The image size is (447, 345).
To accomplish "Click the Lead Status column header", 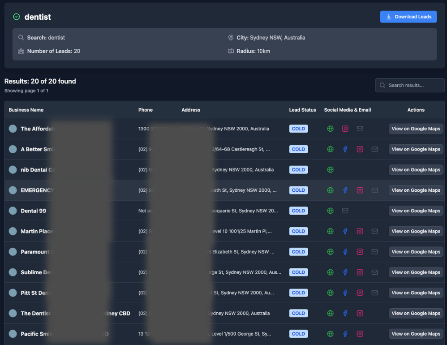I will (302, 110).
